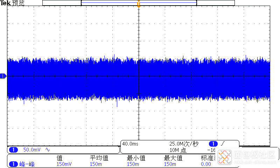The width and height of the screenshot is (280, 168).
Task: Click the 150m value under 平均值
Action: pos(96,164)
